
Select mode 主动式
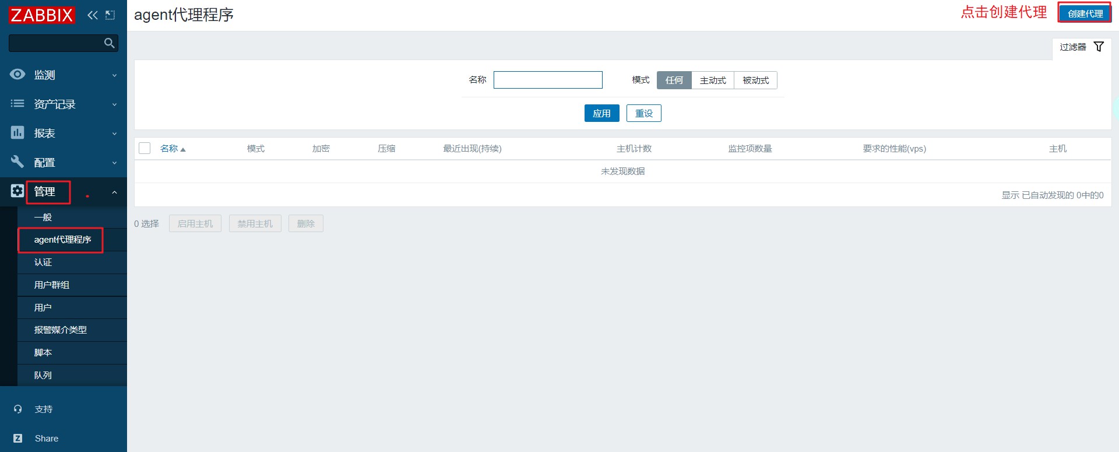coord(713,80)
